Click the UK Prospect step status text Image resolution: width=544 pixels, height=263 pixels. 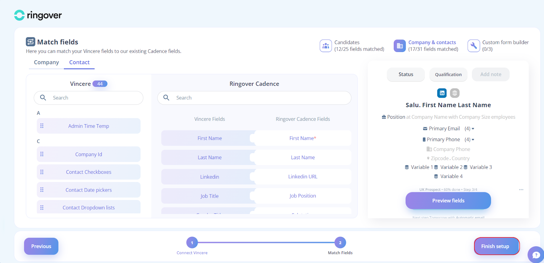(448, 190)
